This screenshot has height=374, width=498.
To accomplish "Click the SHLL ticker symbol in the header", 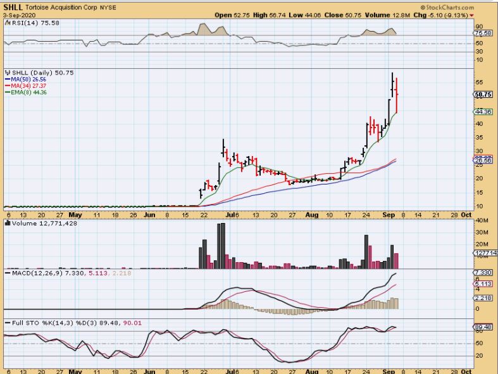I will pyautogui.click(x=13, y=8).
